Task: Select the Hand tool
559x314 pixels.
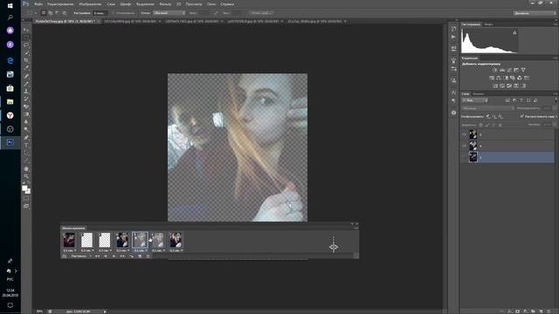Action: 26,168
